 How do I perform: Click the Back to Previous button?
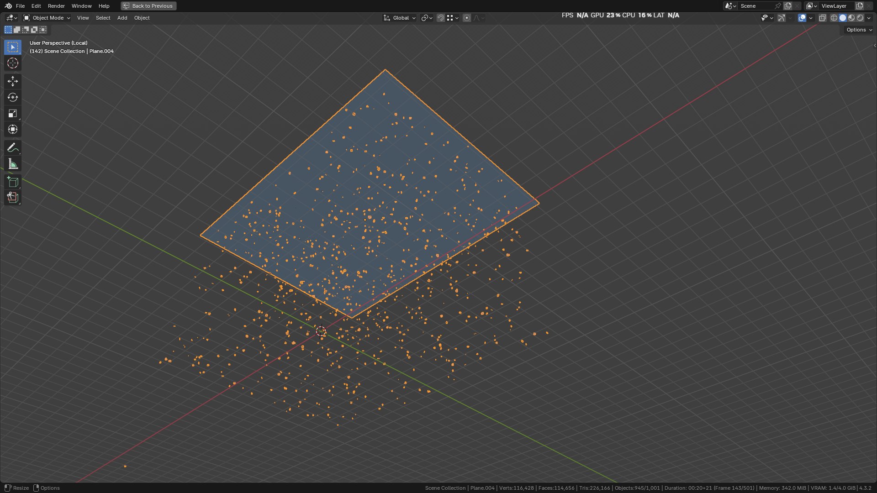(x=148, y=6)
